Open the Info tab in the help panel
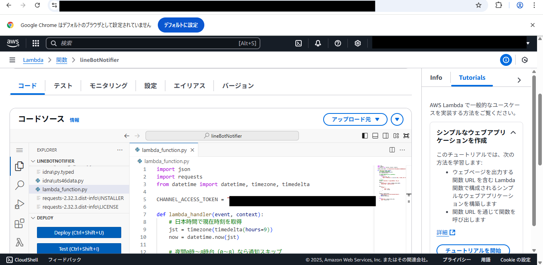 click(436, 78)
